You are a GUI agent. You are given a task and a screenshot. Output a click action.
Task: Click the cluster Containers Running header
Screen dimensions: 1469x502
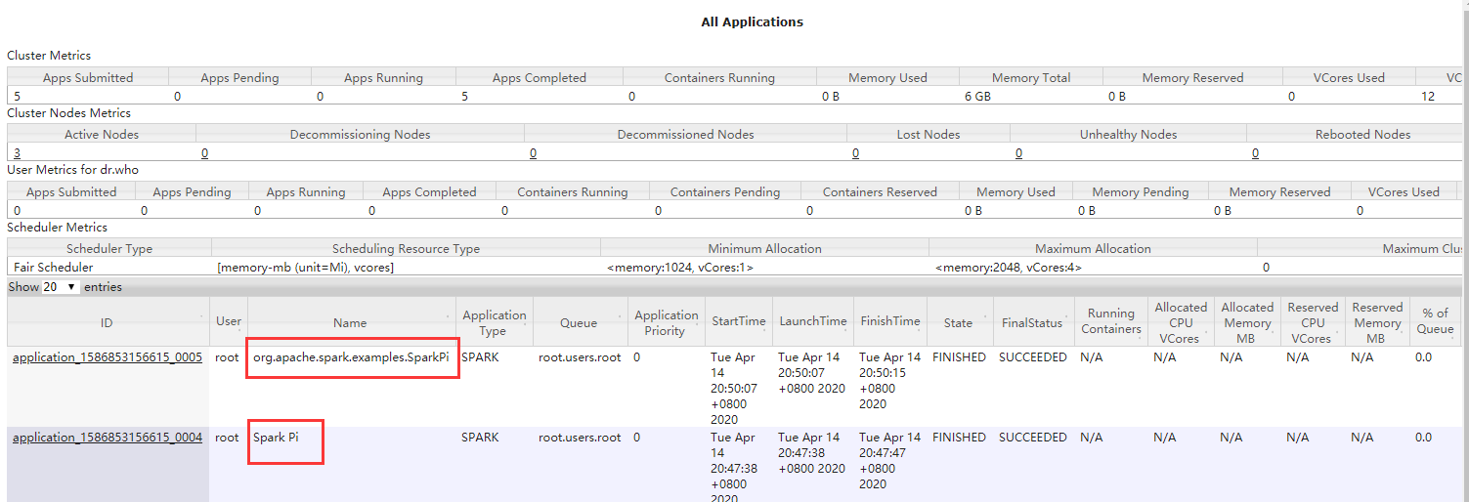coord(719,78)
